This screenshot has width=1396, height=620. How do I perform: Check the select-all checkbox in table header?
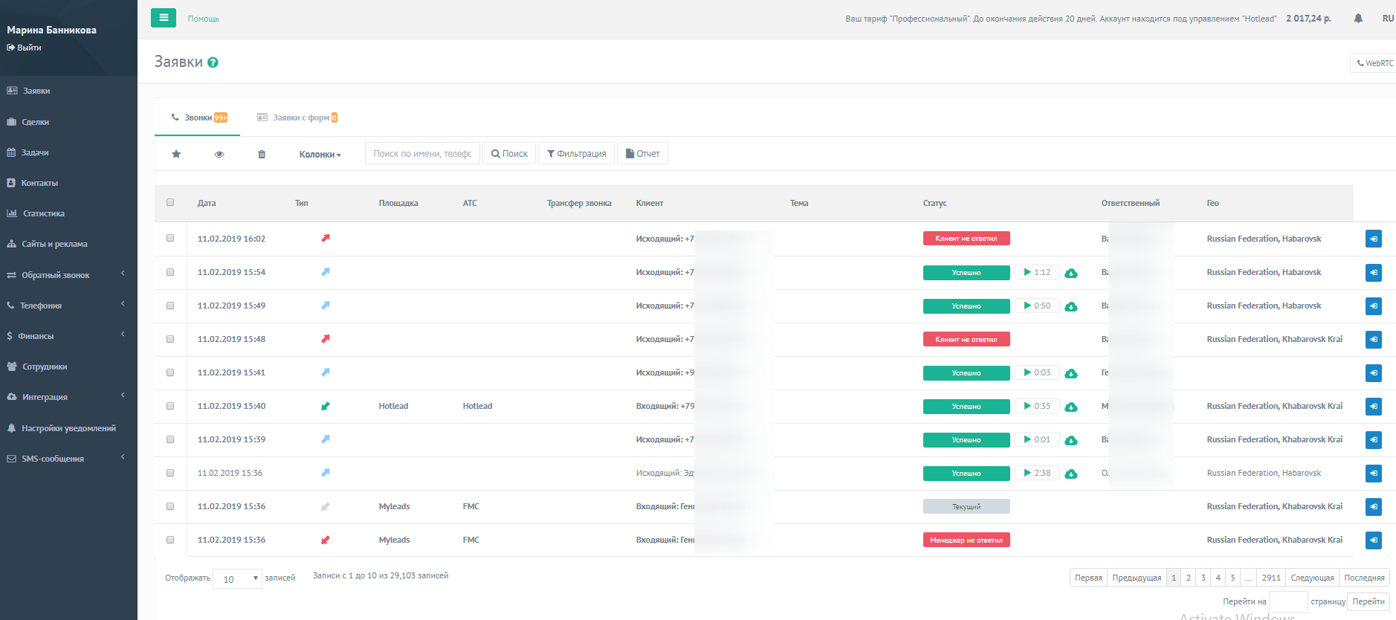click(170, 202)
